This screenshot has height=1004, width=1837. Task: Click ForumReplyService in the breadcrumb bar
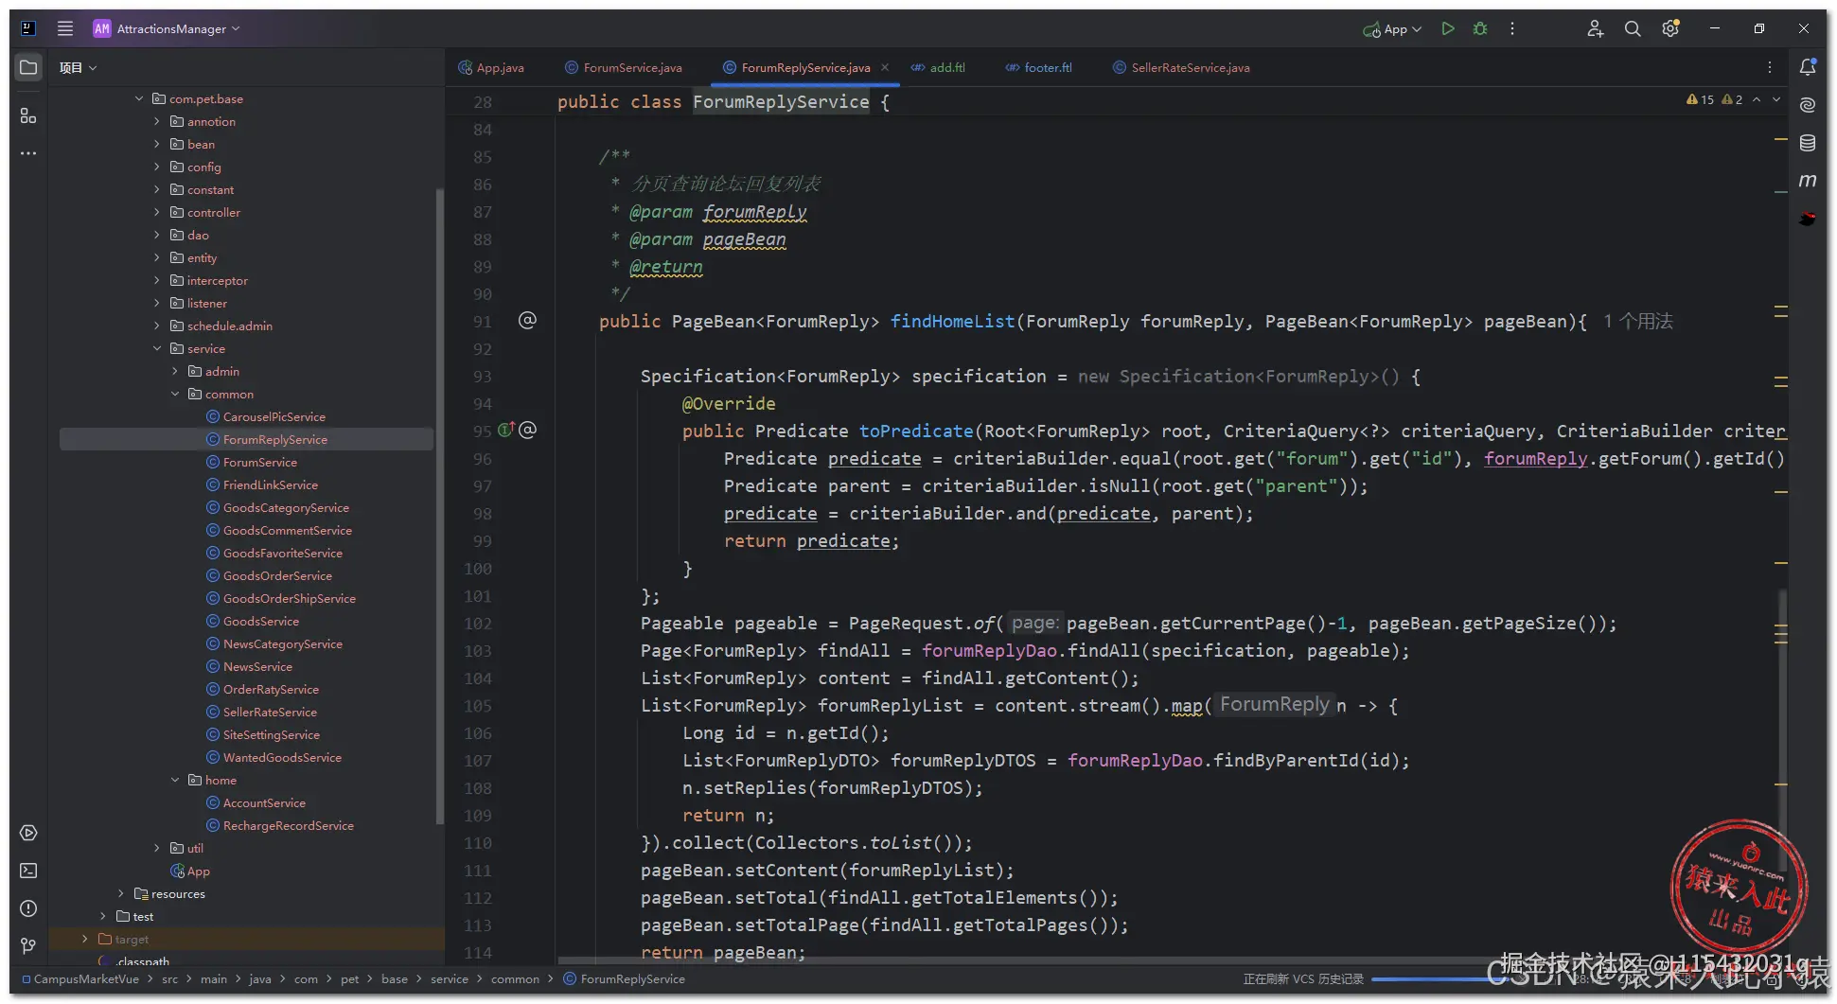pos(633,979)
